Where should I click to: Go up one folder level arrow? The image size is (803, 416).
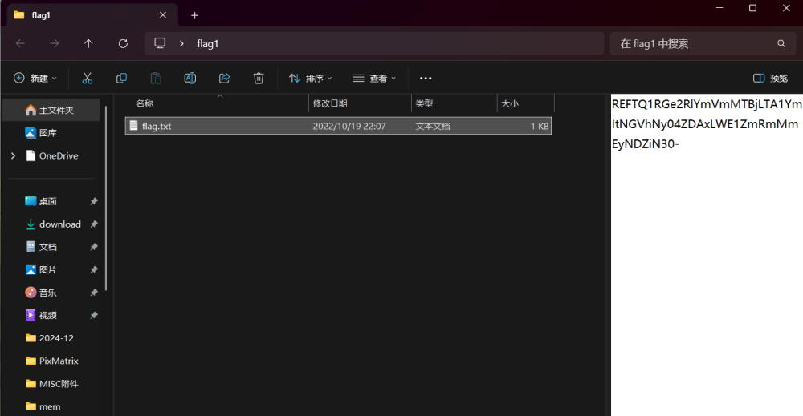click(x=88, y=44)
